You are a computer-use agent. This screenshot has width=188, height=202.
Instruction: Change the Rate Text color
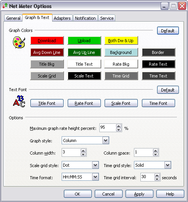(x=158, y=64)
